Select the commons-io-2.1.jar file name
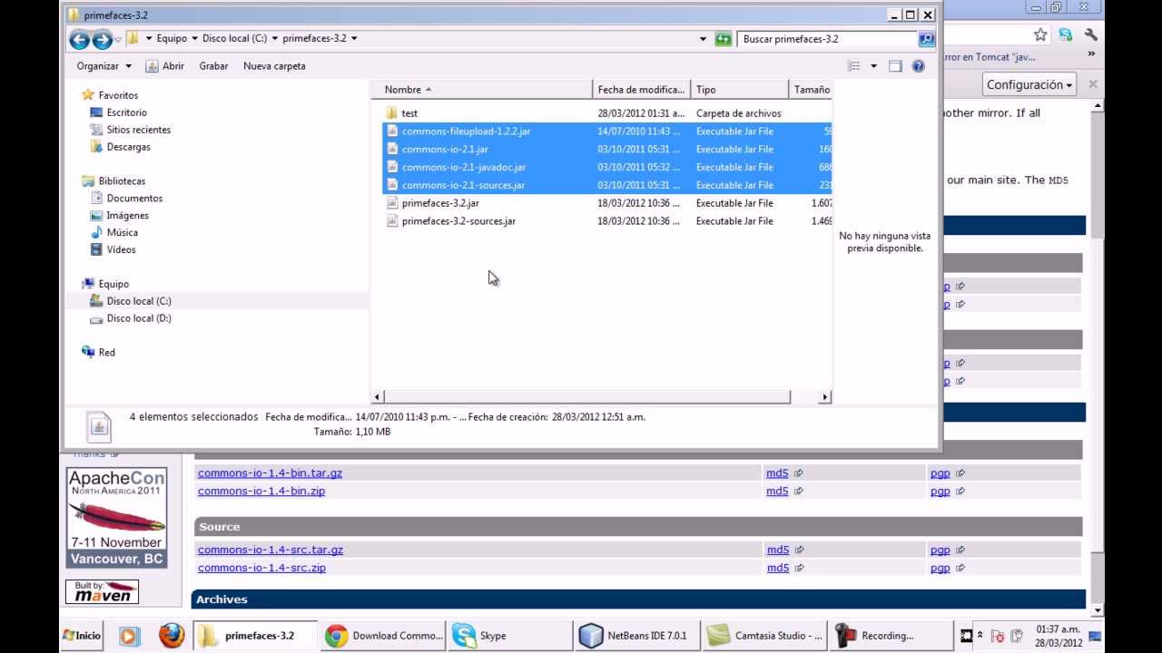The image size is (1162, 653). tap(445, 150)
